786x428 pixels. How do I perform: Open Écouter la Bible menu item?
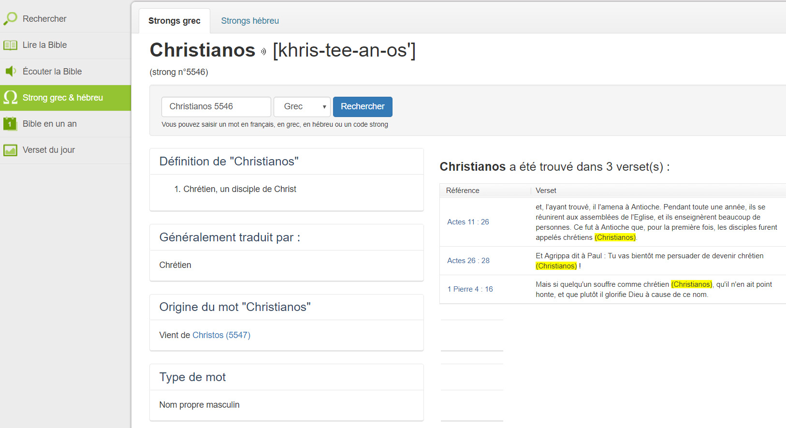(52, 72)
